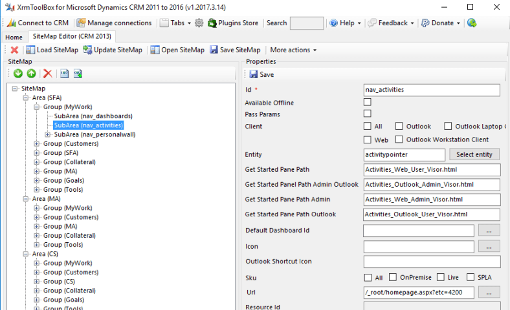Collapse the Area (SFA) tree node
Image resolution: width=510 pixels, height=310 pixels.
click(27, 98)
